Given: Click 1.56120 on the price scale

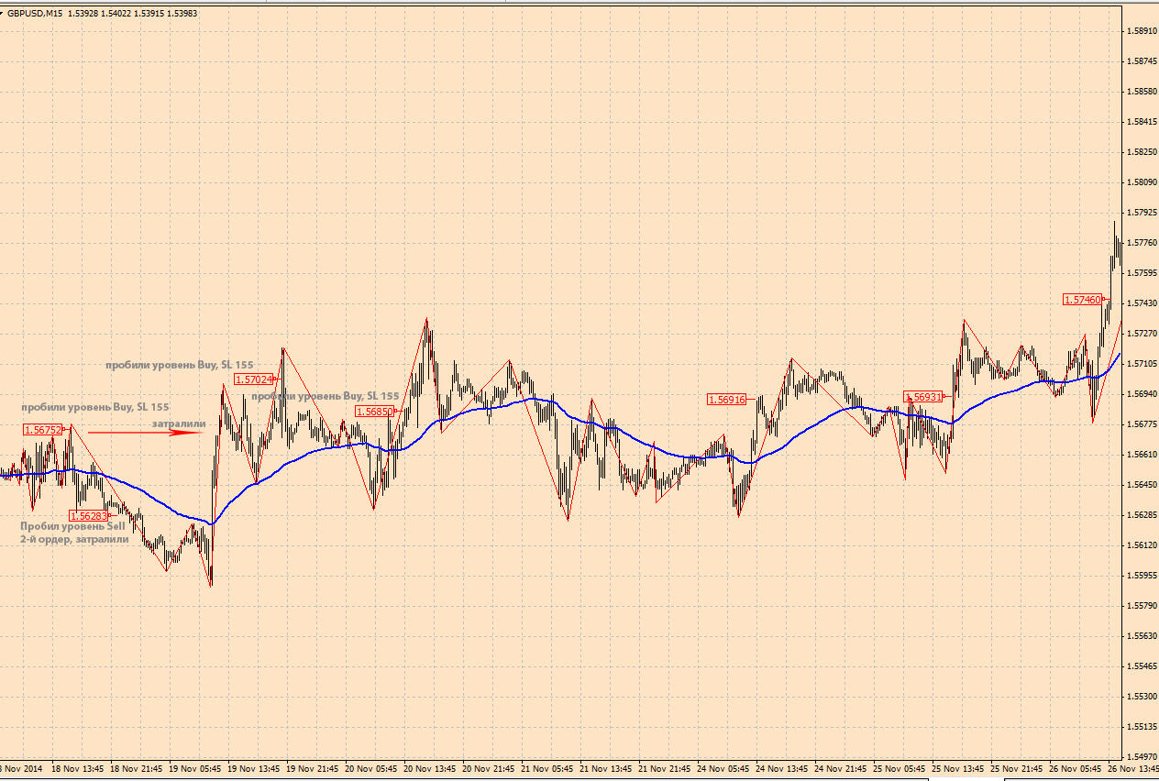Looking at the screenshot, I should (1140, 544).
